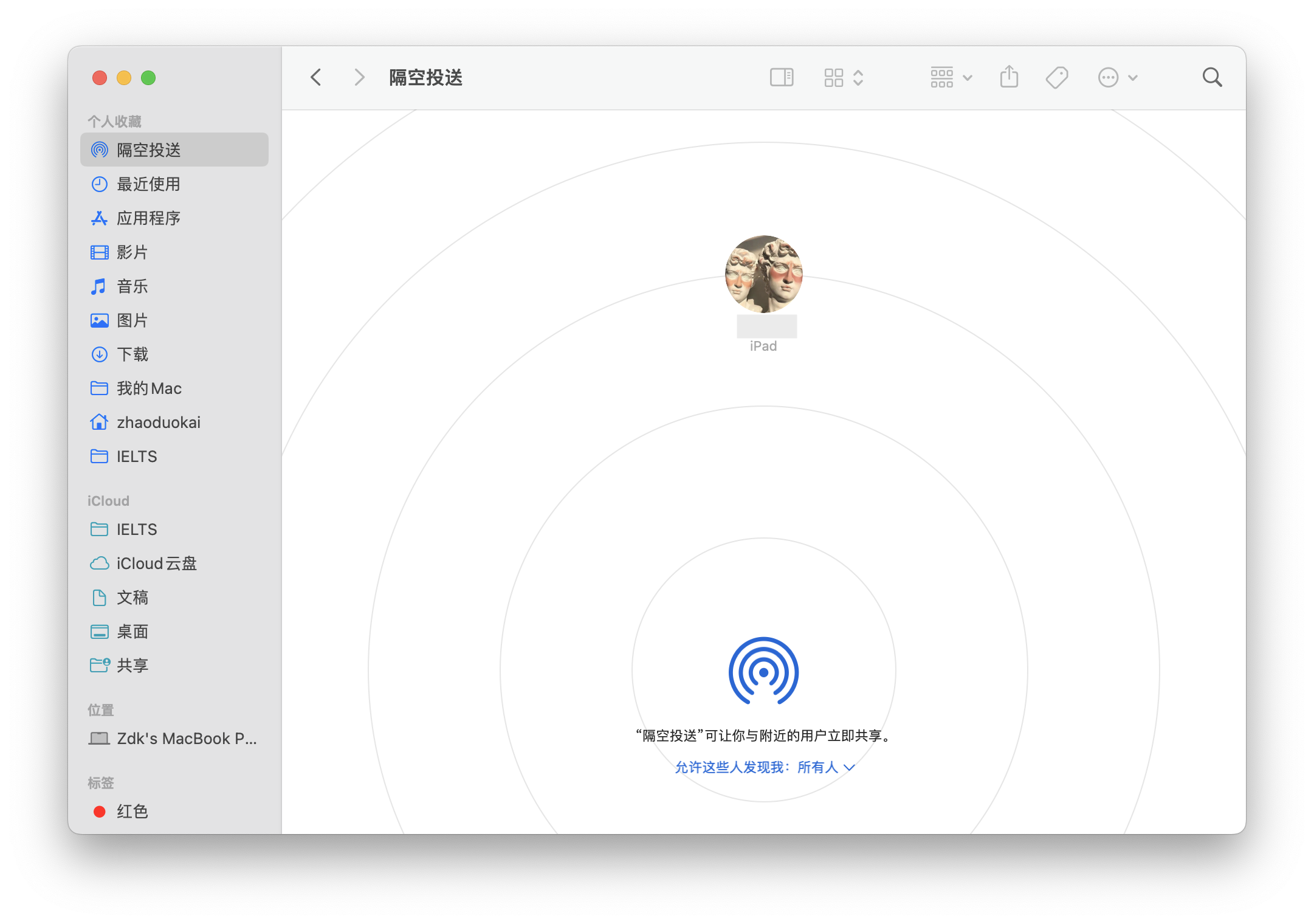Click the edit tags icon
1314x924 pixels.
[x=1057, y=77]
